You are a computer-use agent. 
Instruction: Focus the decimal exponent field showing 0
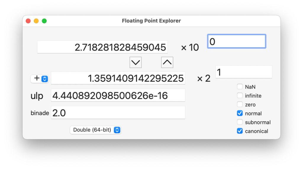(x=236, y=41)
